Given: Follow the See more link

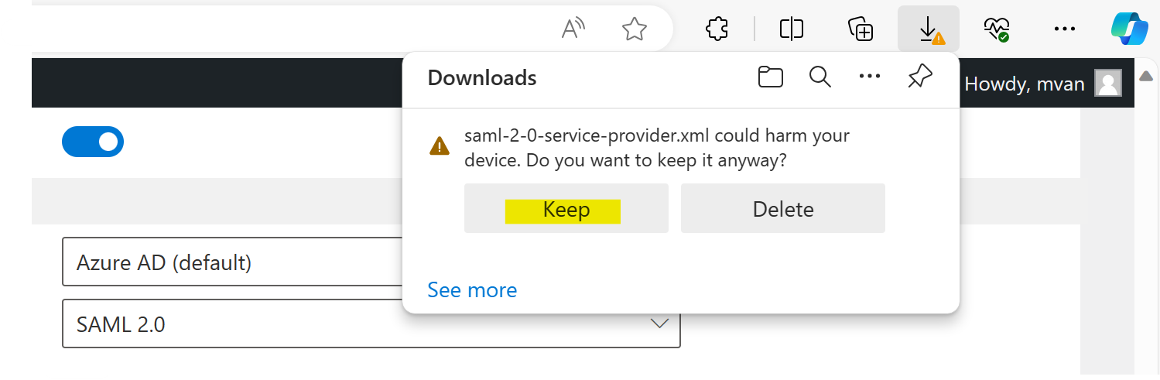Looking at the screenshot, I should [x=472, y=290].
